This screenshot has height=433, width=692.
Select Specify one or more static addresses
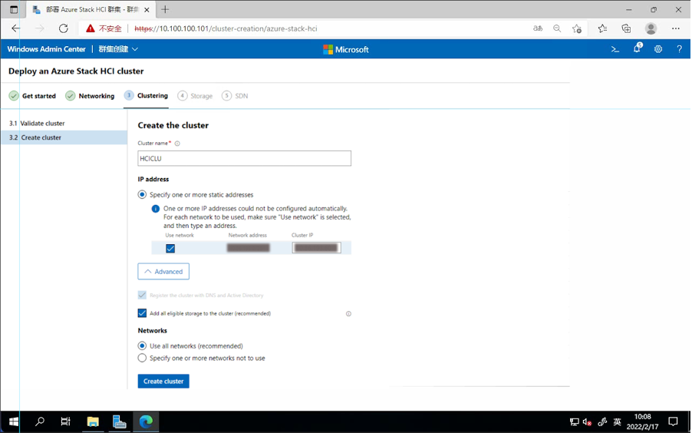(x=142, y=195)
